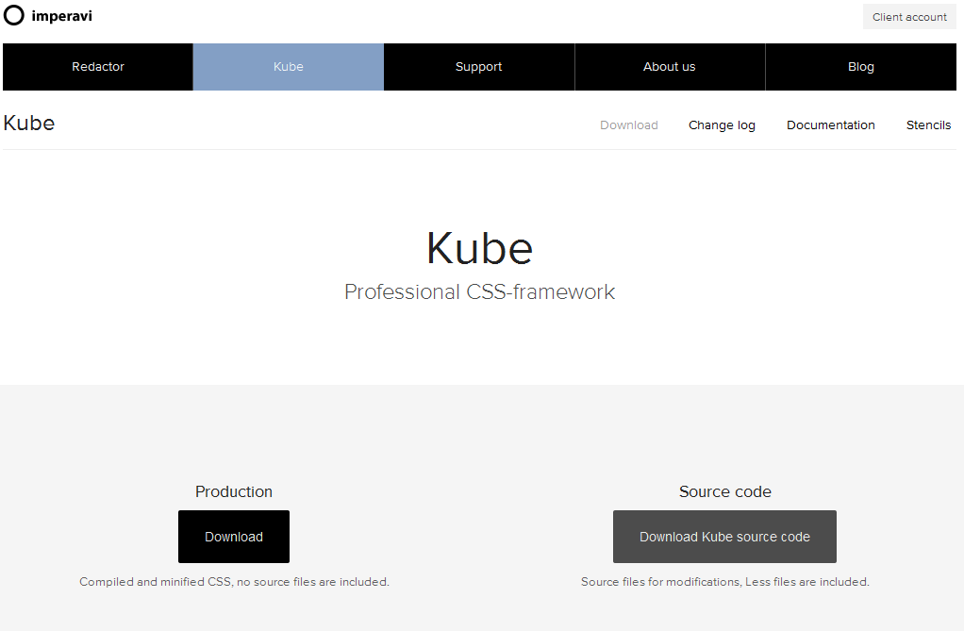Click the Kube page title
The height and width of the screenshot is (631, 964).
coord(28,123)
